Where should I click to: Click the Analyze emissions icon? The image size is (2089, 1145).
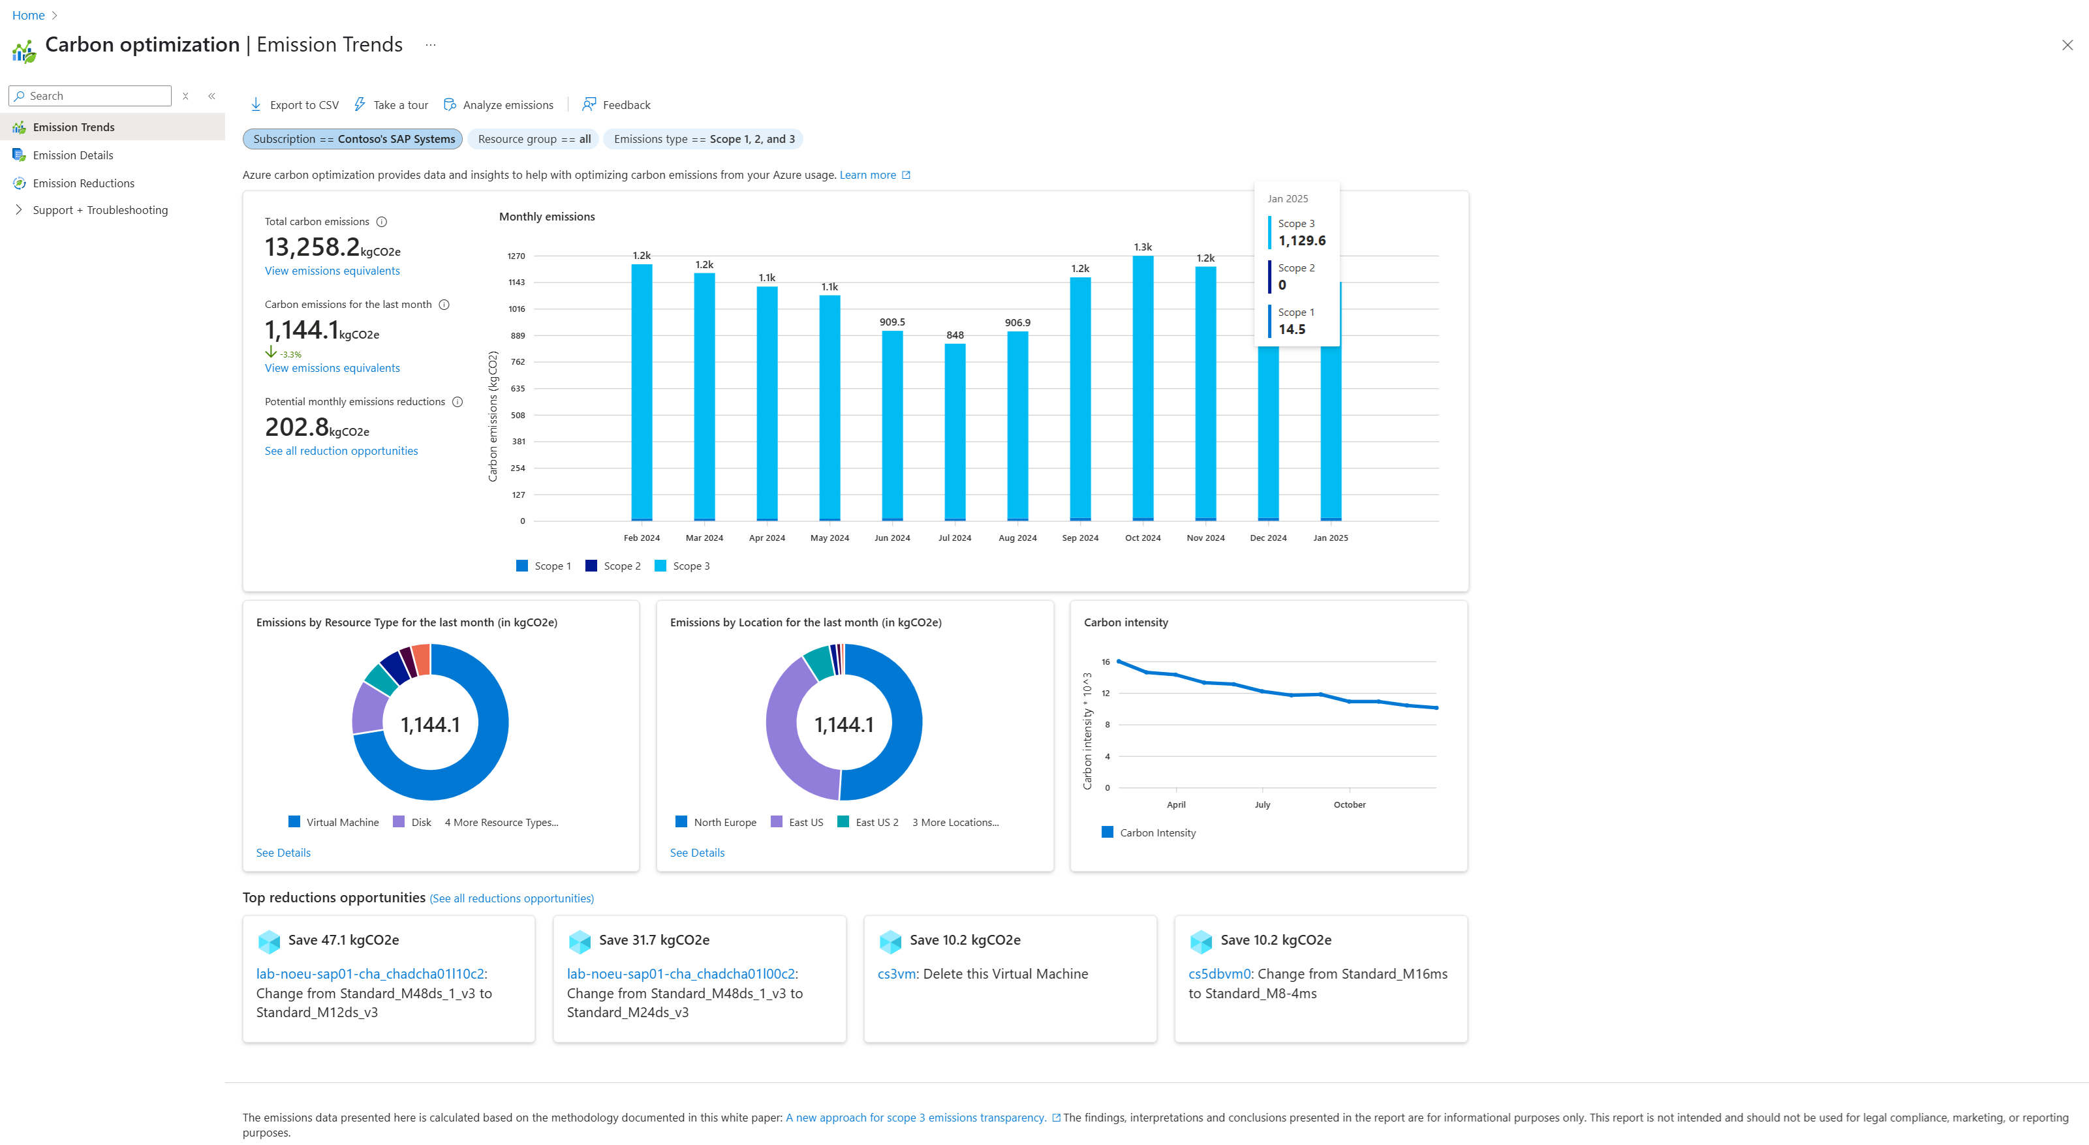449,104
